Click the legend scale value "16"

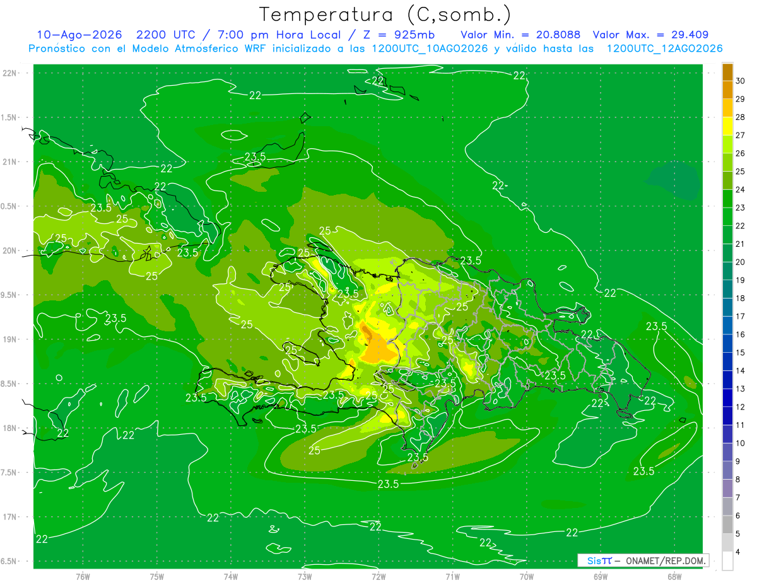tap(741, 334)
